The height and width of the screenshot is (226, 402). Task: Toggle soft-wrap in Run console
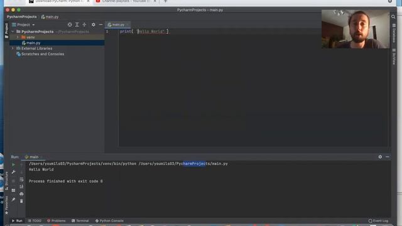click(21, 180)
